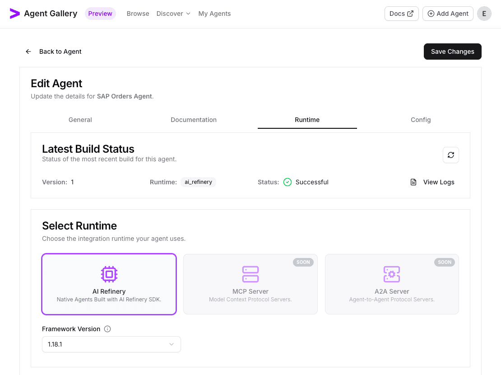501x375 pixels.
Task: Click the AI Refinery chip icon
Action: 109,274
